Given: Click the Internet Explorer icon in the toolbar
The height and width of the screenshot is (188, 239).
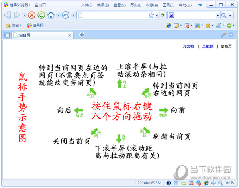Looking at the screenshot, I should [168, 25].
